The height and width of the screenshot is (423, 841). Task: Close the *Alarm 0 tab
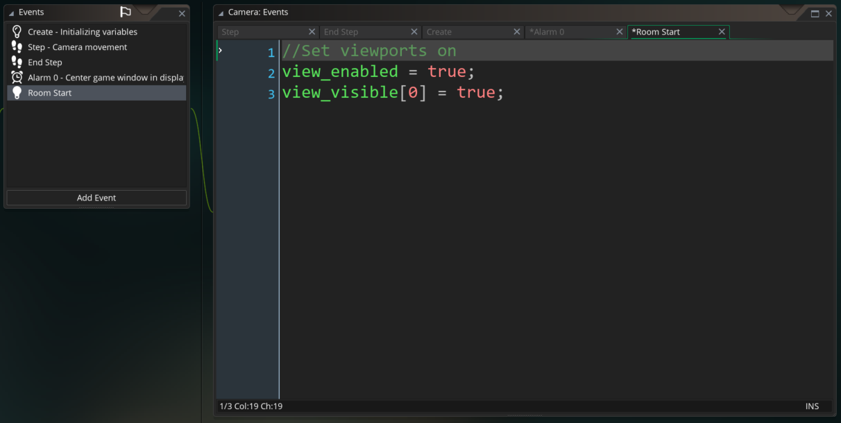coord(620,32)
